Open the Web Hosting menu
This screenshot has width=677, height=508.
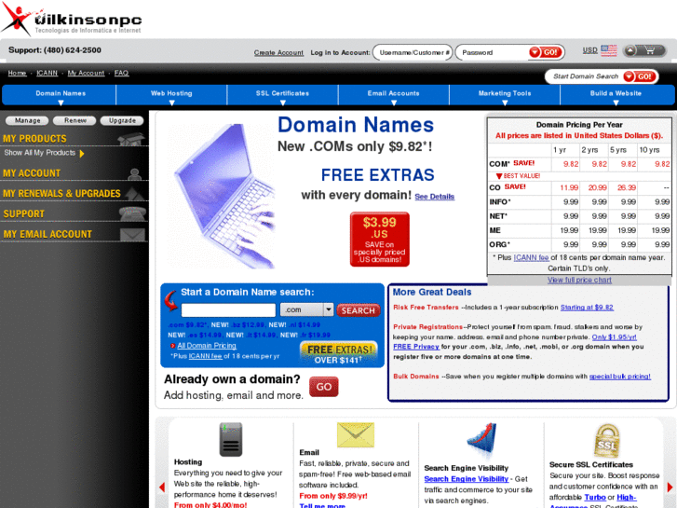(x=171, y=95)
